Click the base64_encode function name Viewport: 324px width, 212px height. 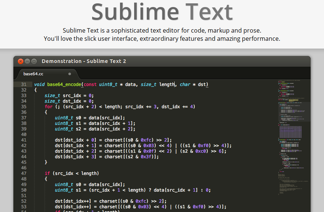64,85
